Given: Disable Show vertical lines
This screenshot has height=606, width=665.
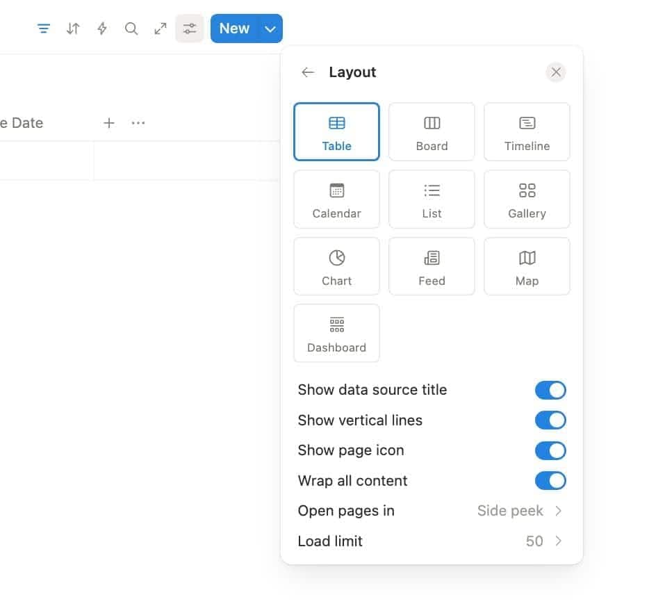Looking at the screenshot, I should click(550, 420).
